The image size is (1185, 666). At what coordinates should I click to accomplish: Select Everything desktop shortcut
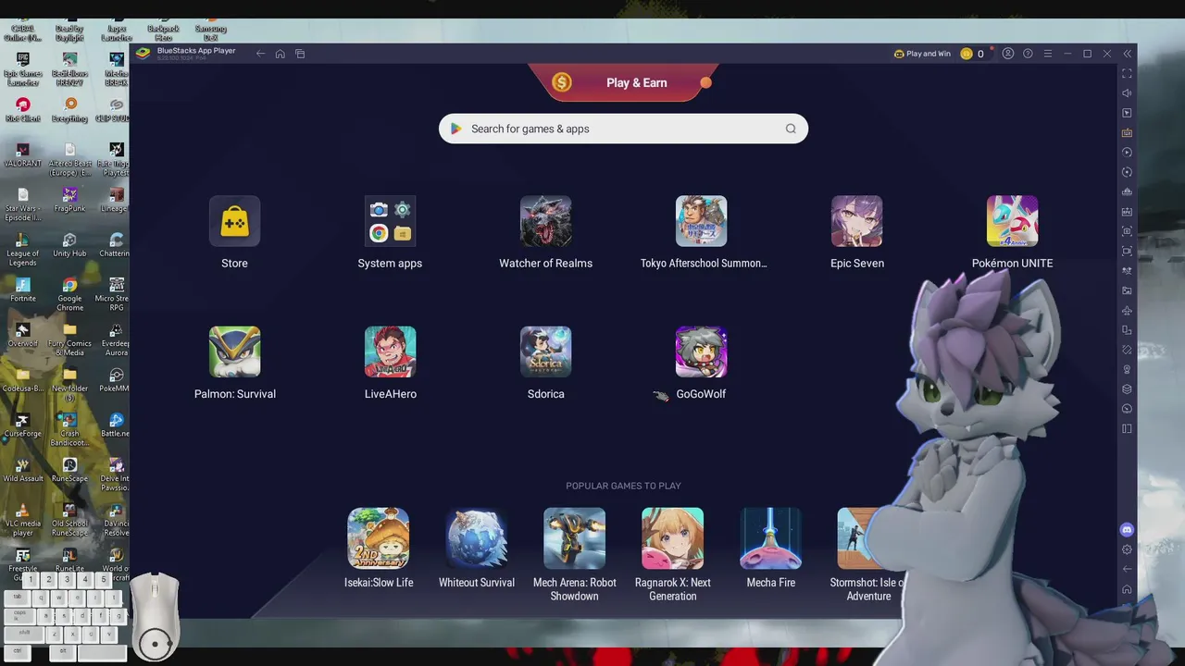click(x=69, y=110)
